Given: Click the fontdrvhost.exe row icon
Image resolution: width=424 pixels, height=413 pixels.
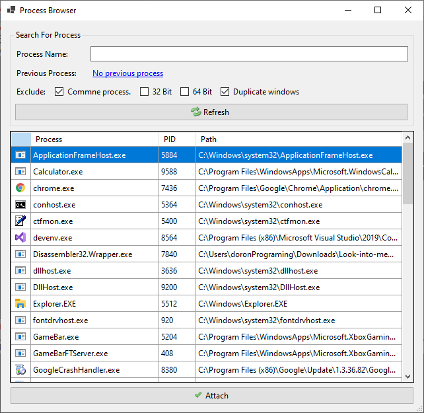Looking at the screenshot, I should 20,320.
